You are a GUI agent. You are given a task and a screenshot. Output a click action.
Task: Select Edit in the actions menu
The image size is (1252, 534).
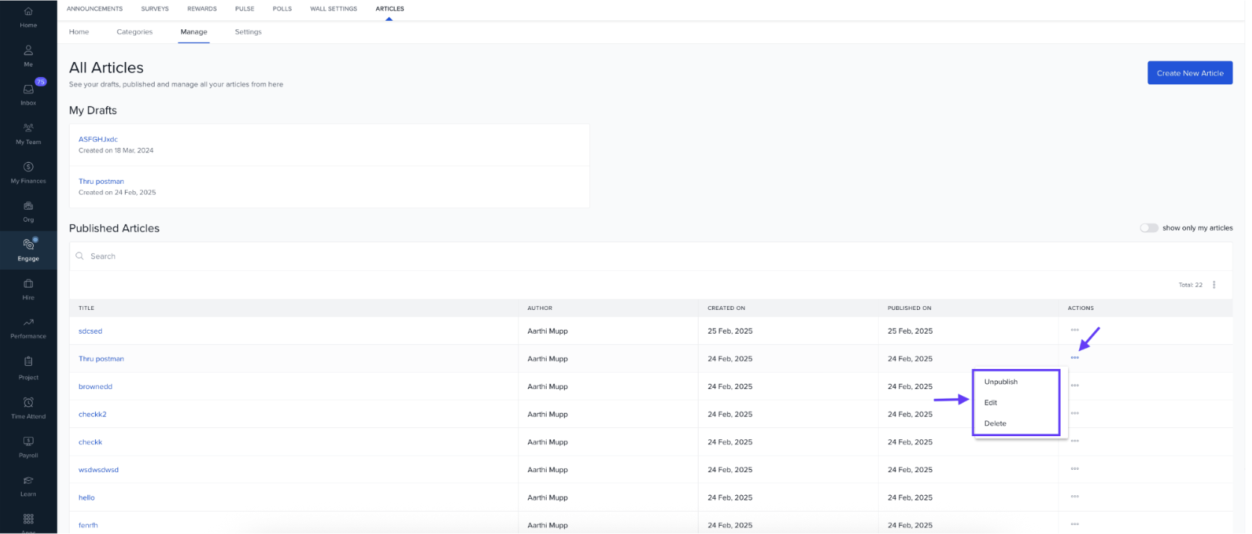(x=991, y=403)
